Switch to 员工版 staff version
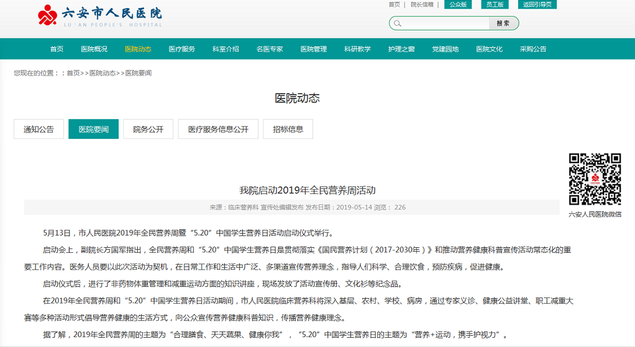635x347 pixels. 494,4
